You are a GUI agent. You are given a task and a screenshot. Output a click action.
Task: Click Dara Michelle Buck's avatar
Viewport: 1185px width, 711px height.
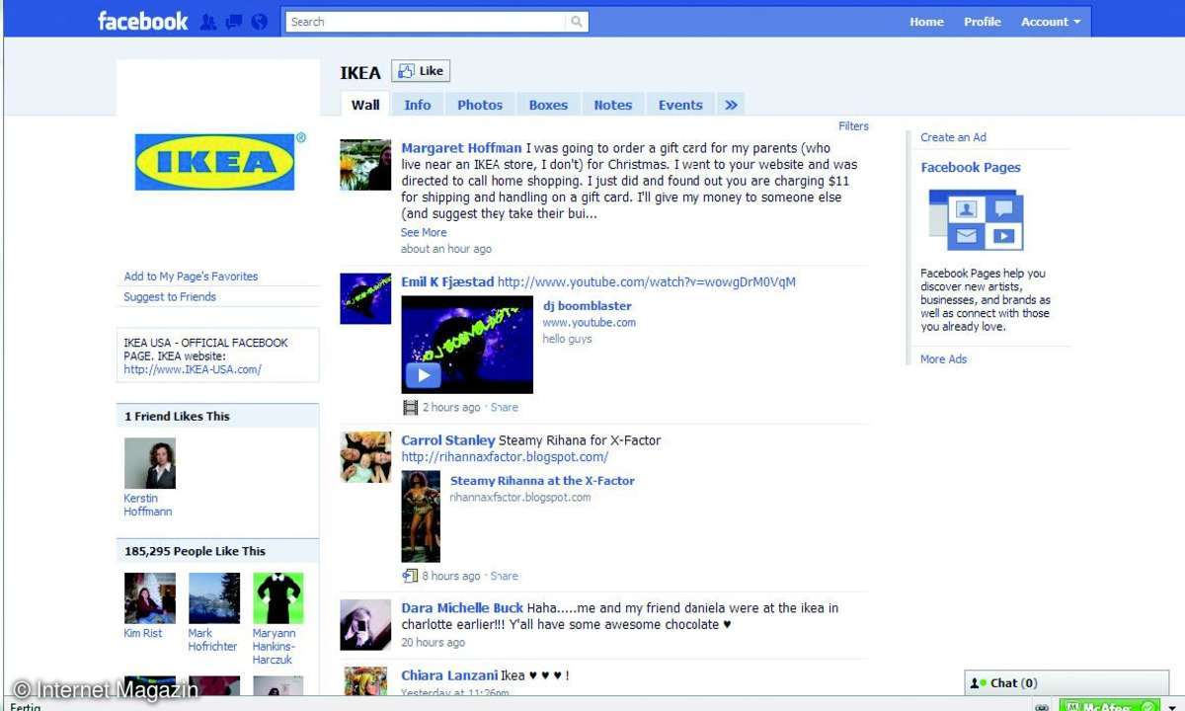coord(365,625)
